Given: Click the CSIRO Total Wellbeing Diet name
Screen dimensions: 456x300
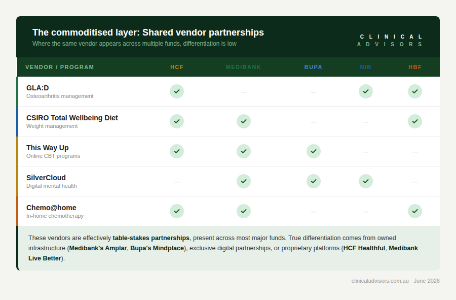Looking at the screenshot, I should click(72, 118).
